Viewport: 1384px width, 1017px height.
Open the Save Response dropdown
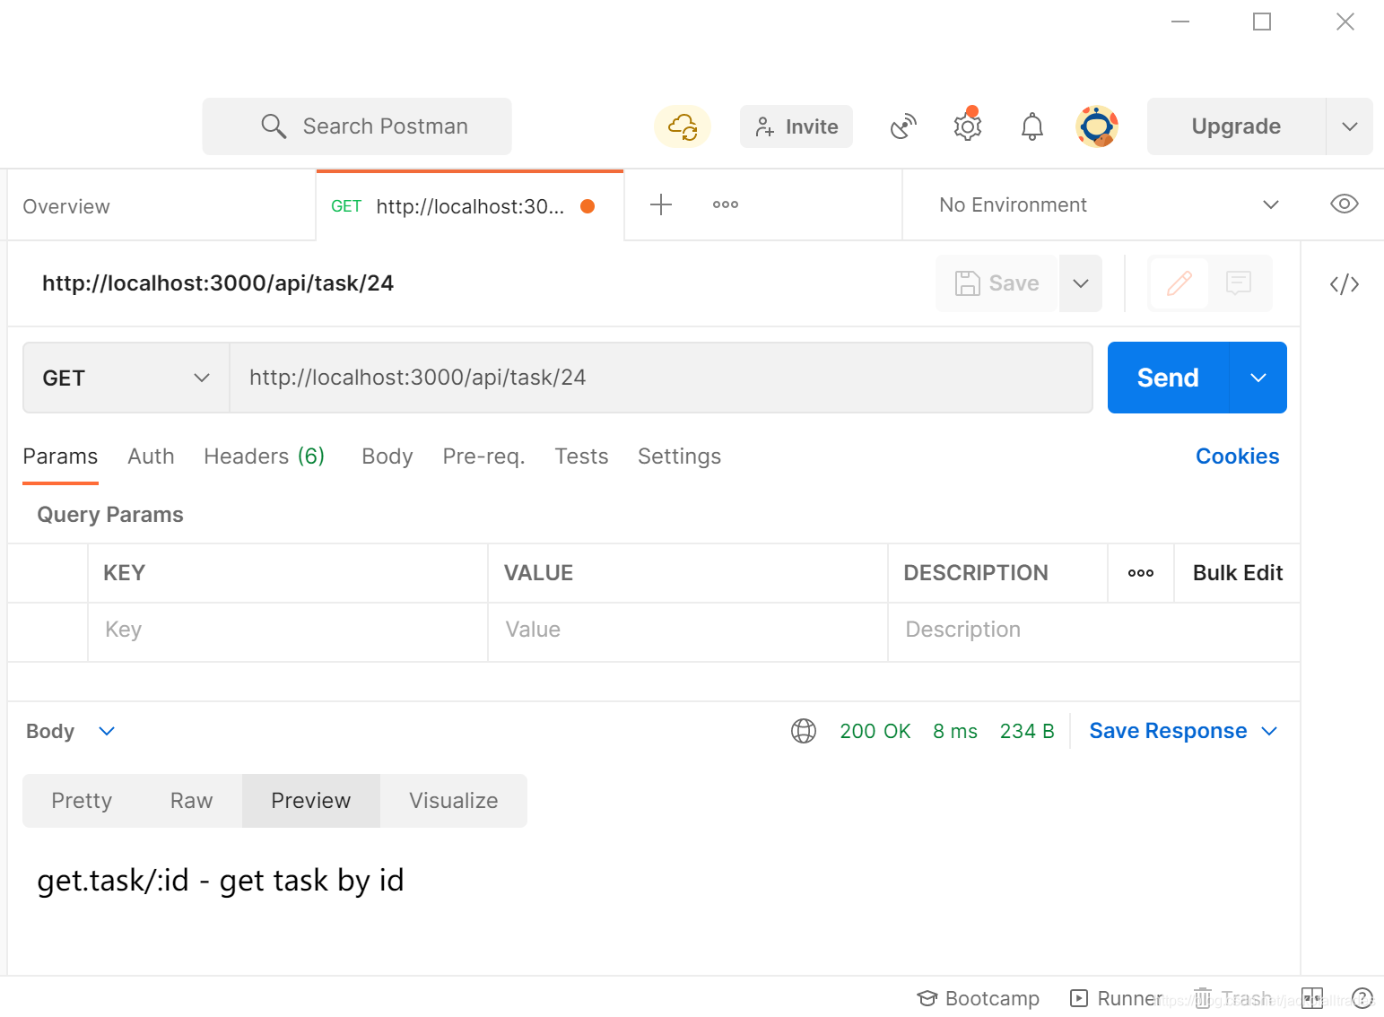(x=1183, y=731)
